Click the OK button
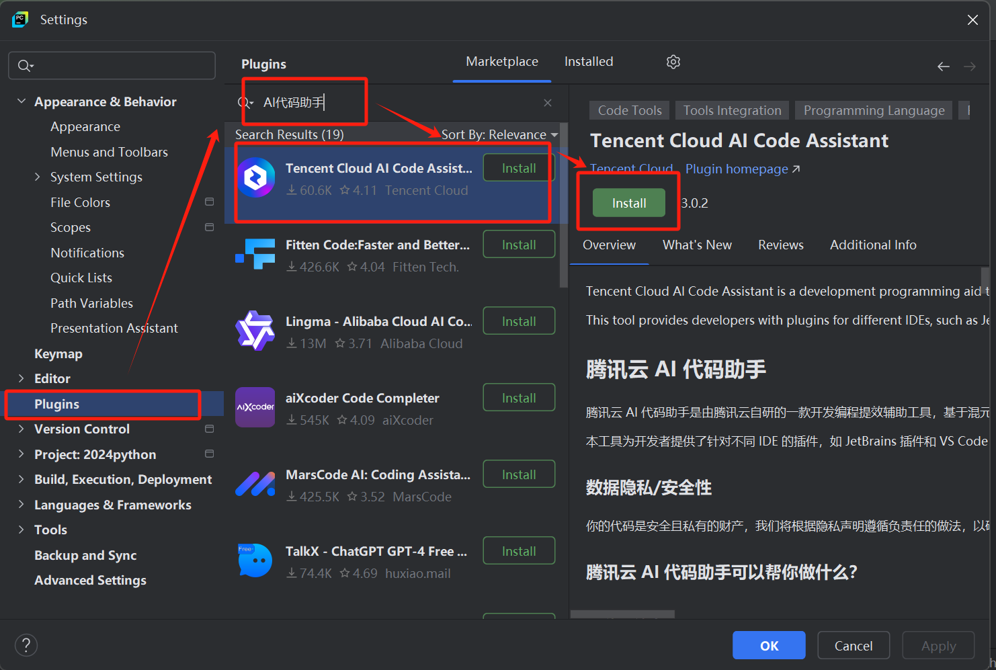The height and width of the screenshot is (670, 996). coord(769,645)
